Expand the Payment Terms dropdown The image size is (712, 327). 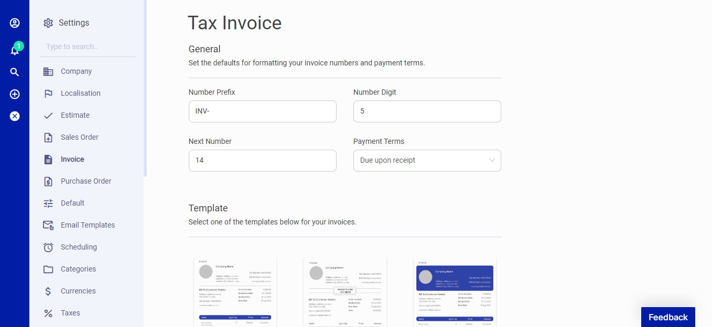pyautogui.click(x=427, y=161)
